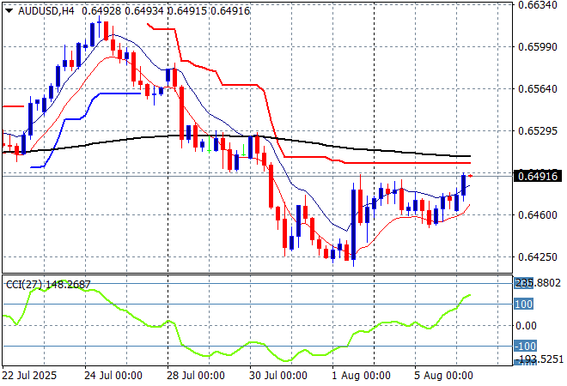Click the 28 Jul 00:00 time label
Screen dimensions: 567x386
[196, 376]
